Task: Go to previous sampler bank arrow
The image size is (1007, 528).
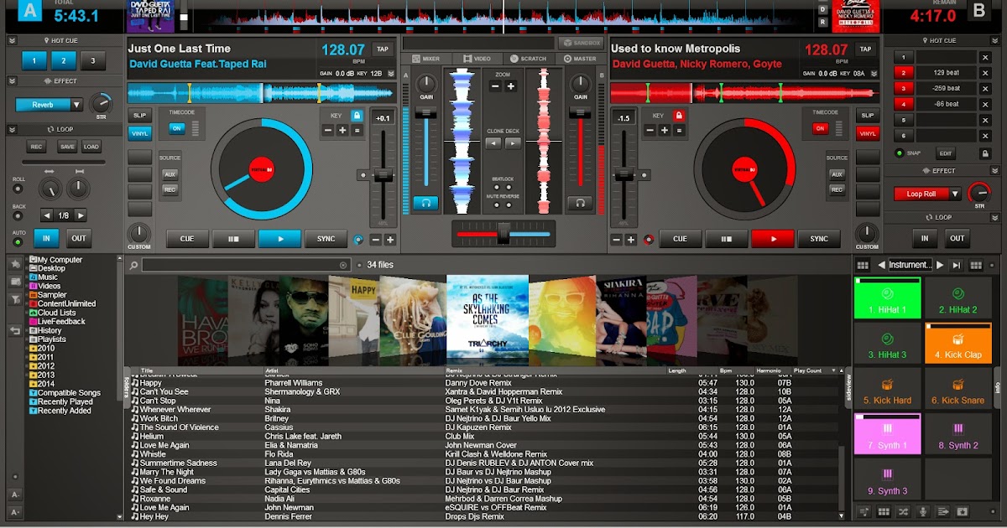Action: click(881, 265)
